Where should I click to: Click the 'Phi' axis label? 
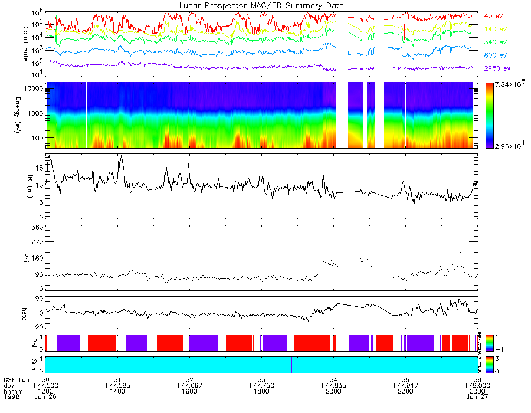(26, 257)
